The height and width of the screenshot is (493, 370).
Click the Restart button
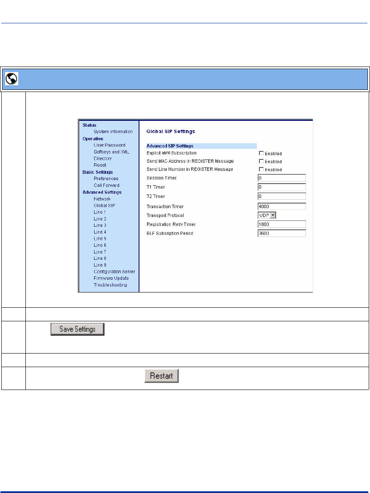point(161,376)
